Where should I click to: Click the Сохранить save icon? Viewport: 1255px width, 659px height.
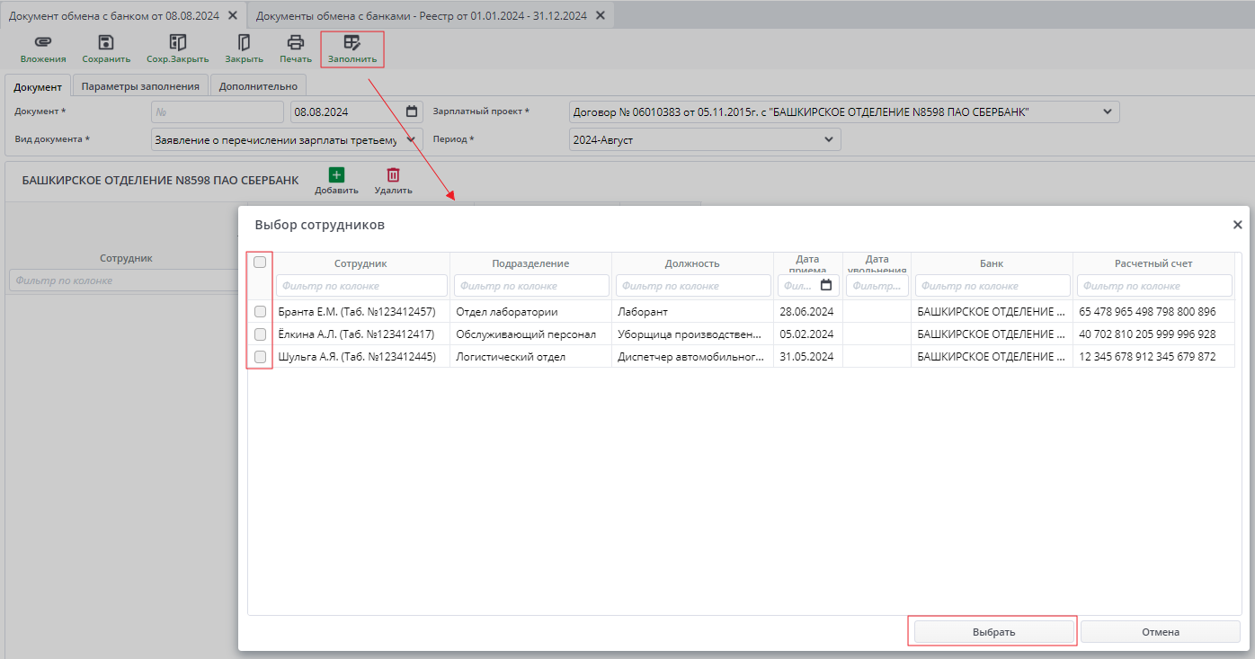pyautogui.click(x=106, y=42)
